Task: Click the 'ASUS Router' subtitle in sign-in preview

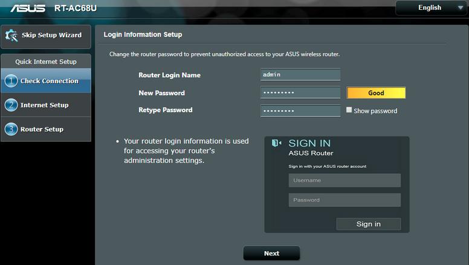Action: pos(311,153)
